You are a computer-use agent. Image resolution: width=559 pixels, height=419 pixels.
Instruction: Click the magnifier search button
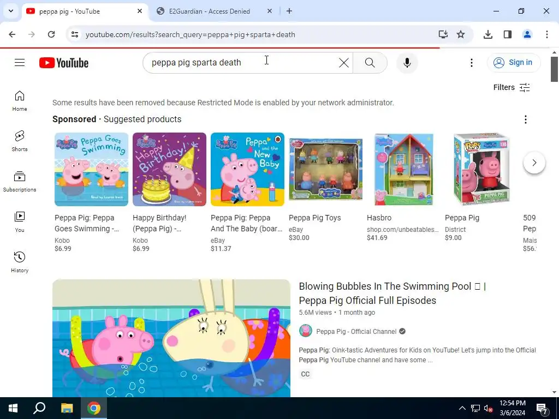370,63
